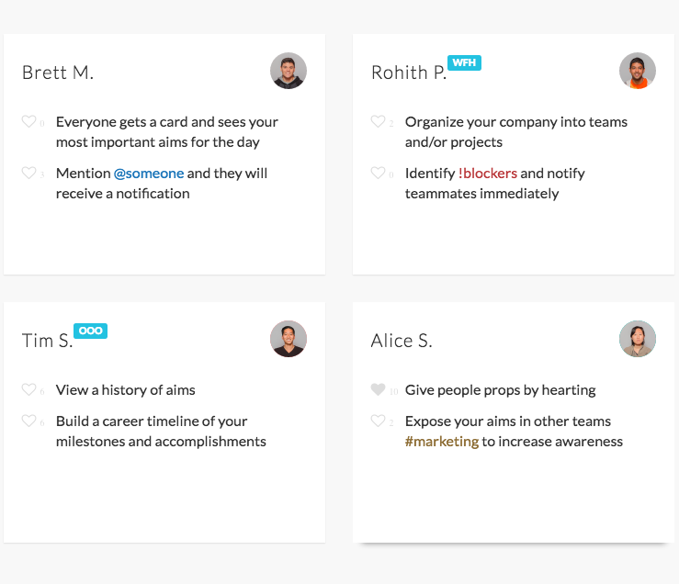Like the 'View a history of aims' item
This screenshot has width=679, height=584.
[x=28, y=389]
